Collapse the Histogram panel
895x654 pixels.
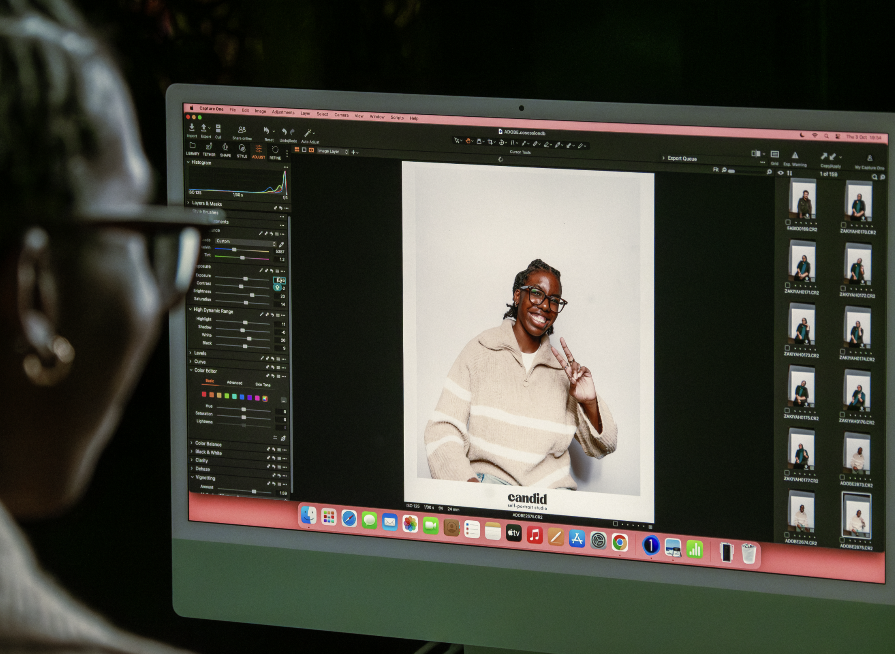coord(188,162)
